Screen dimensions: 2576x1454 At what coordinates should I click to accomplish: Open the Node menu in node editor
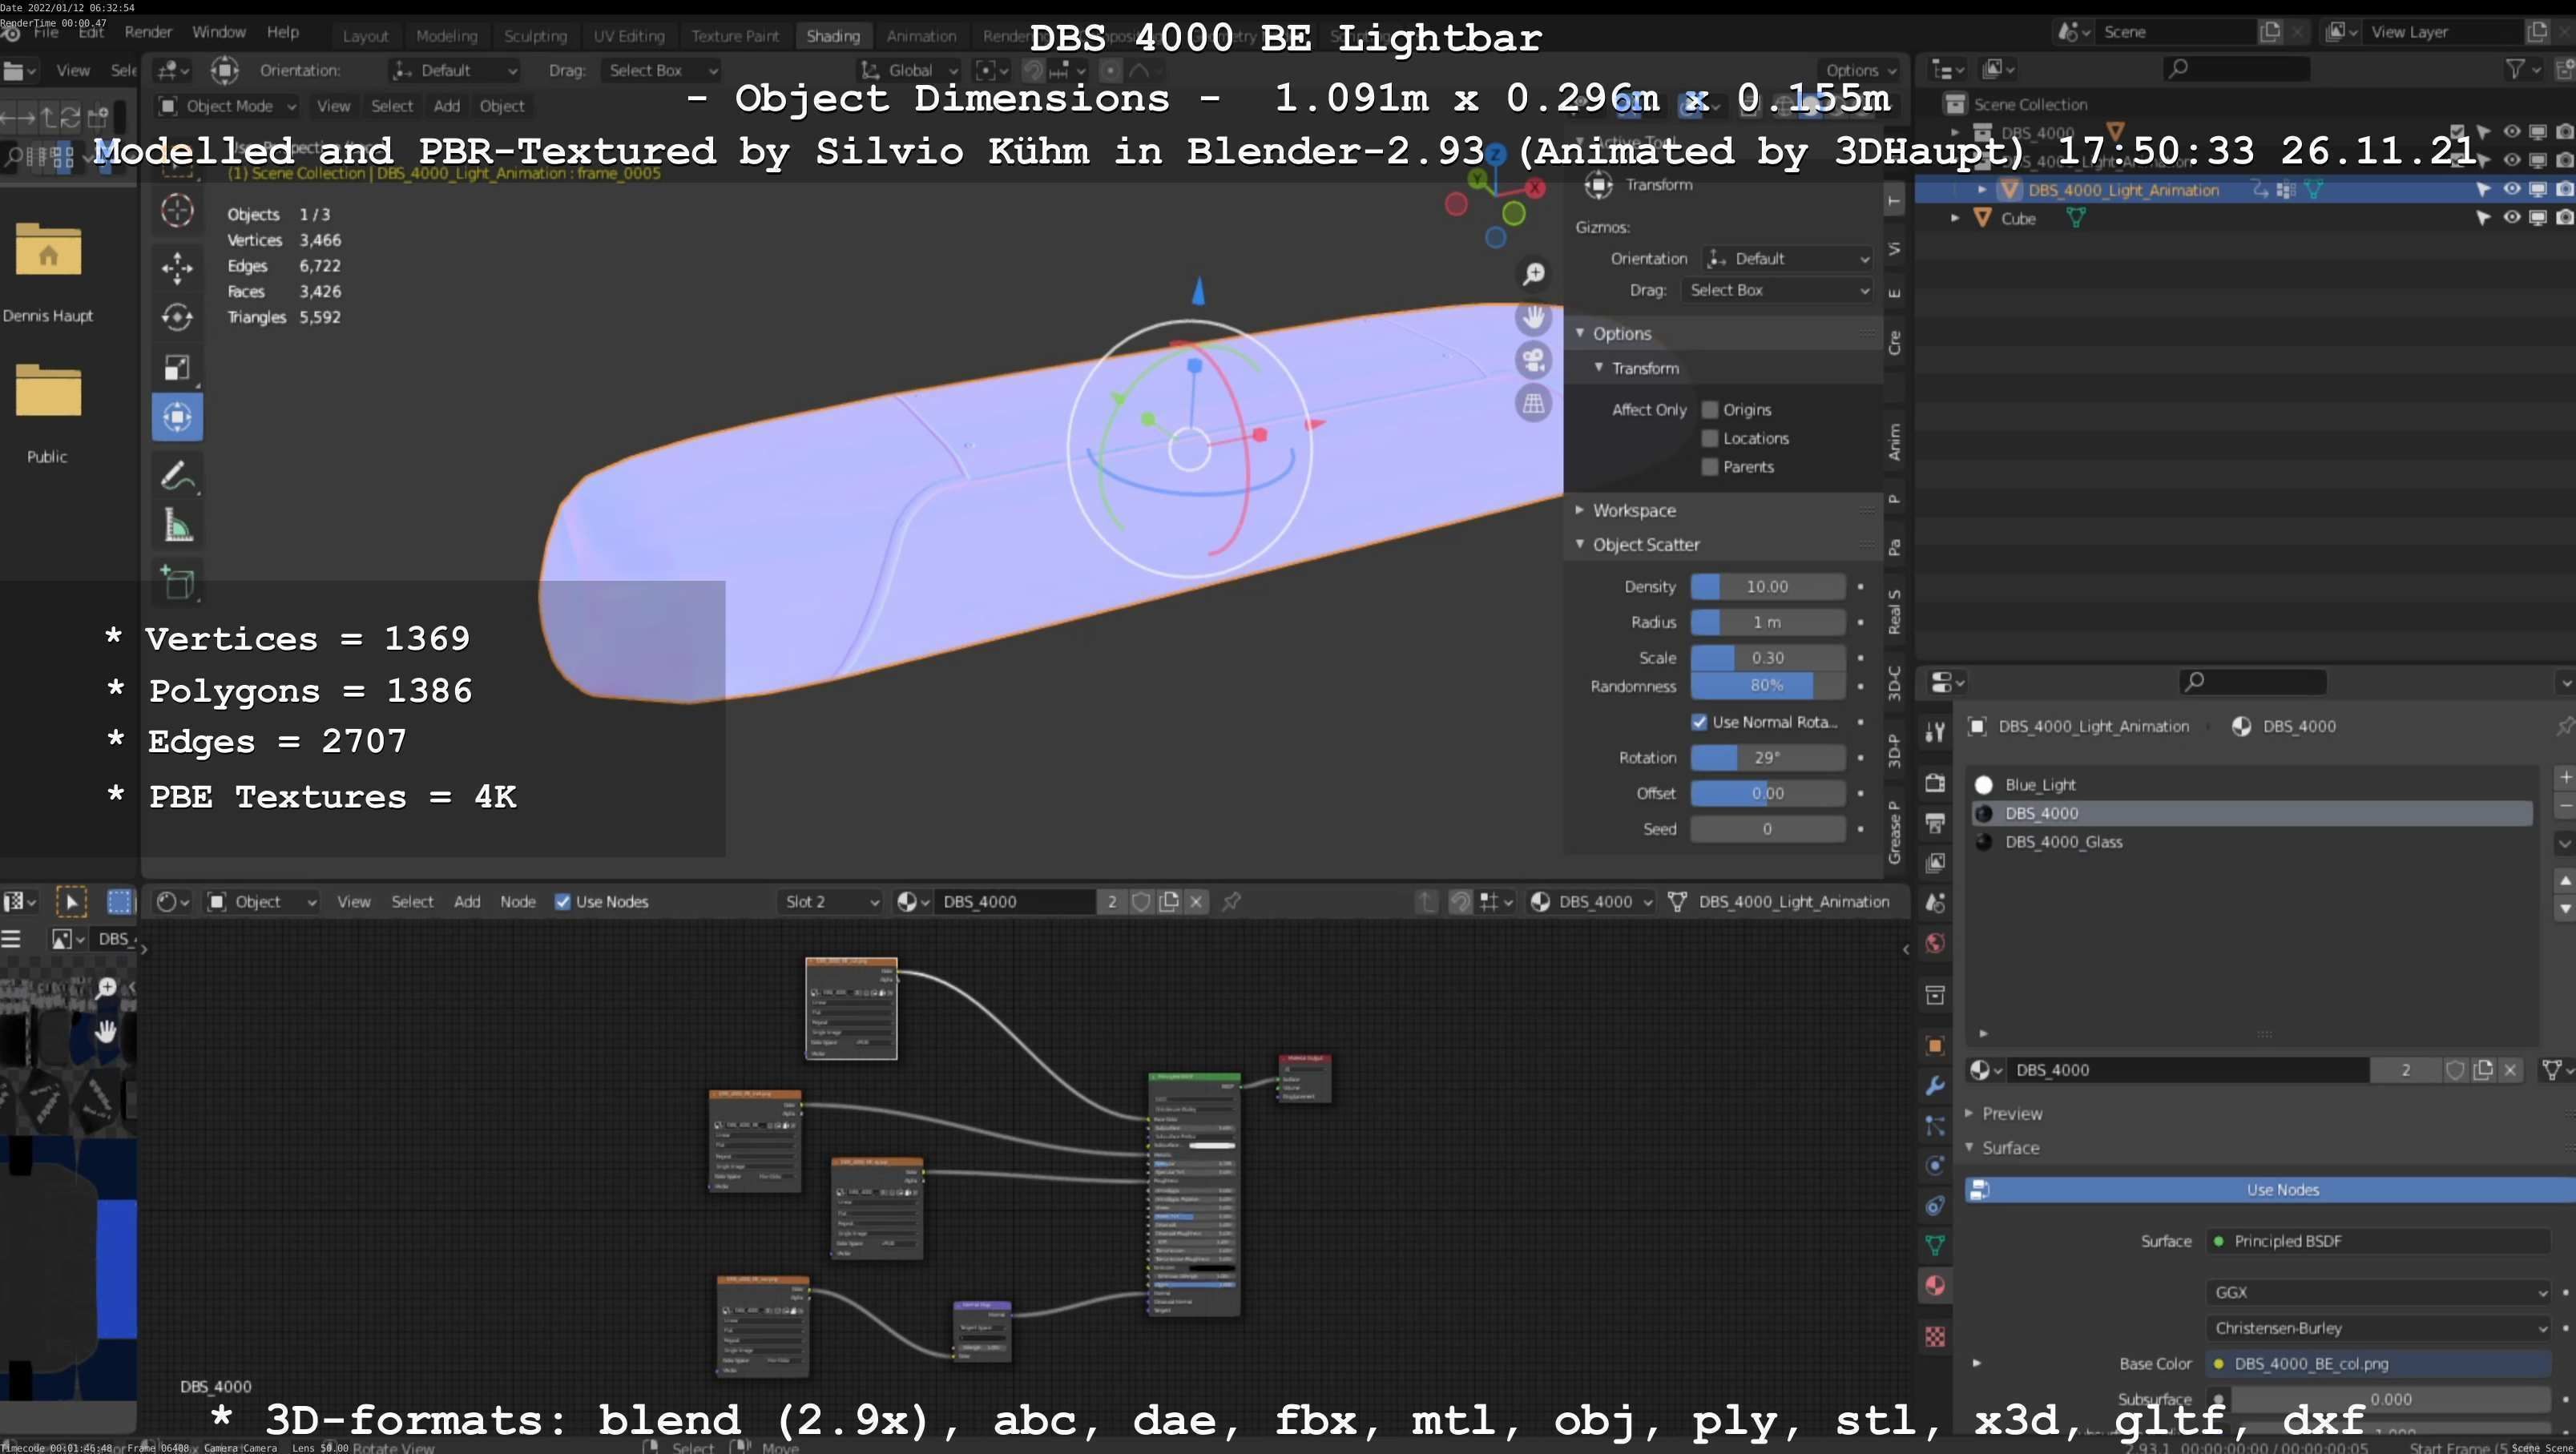click(517, 902)
